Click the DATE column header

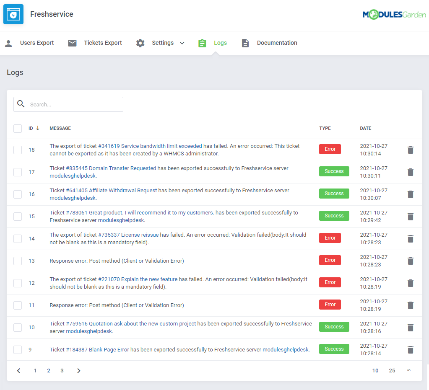coord(366,128)
